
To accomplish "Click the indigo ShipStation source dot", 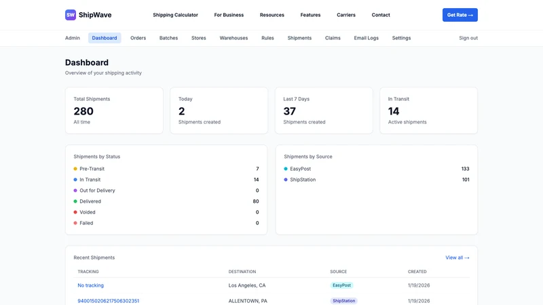I will [x=286, y=180].
